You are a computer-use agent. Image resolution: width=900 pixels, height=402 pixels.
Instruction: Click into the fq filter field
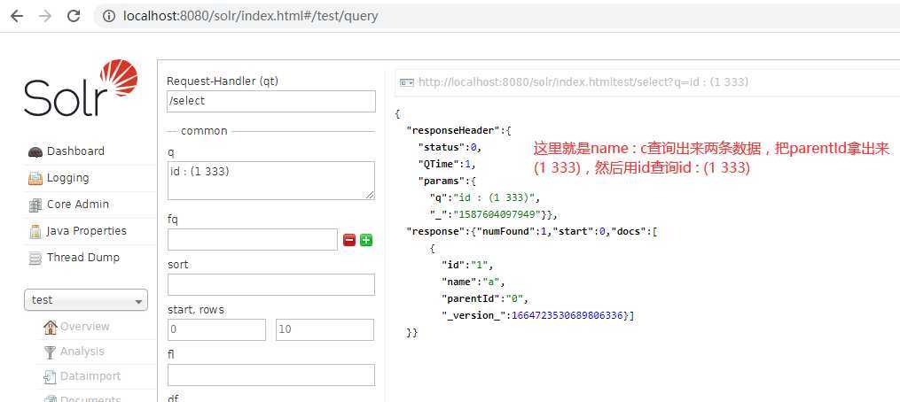point(253,240)
